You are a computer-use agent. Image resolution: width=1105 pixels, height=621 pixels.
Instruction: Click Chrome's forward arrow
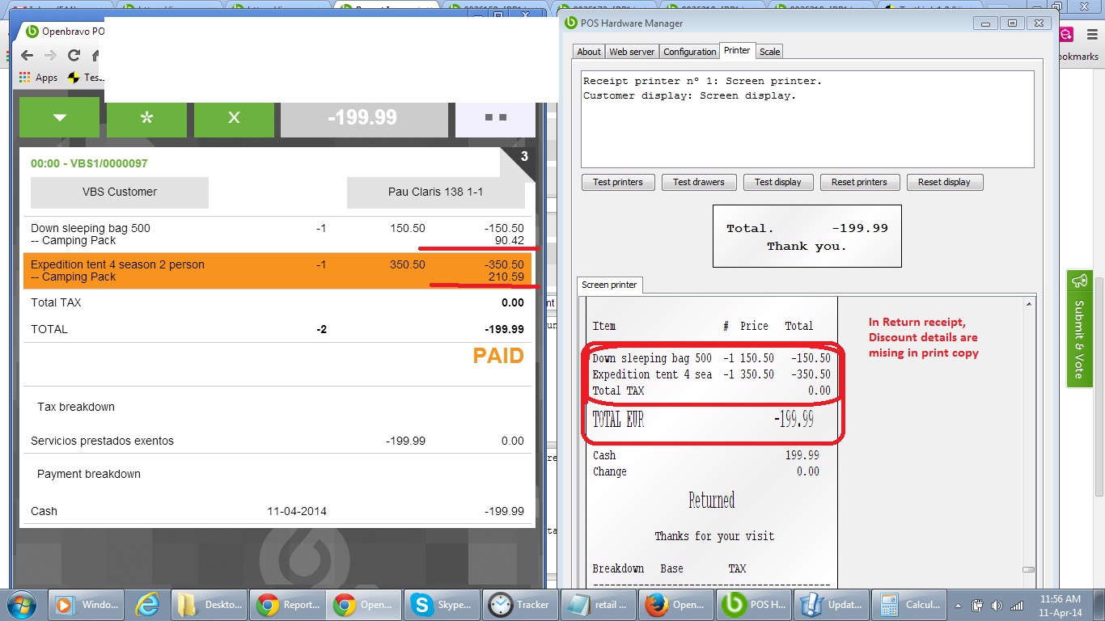coord(50,55)
